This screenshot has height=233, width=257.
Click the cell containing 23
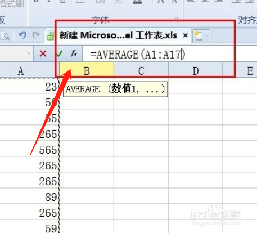(29, 86)
